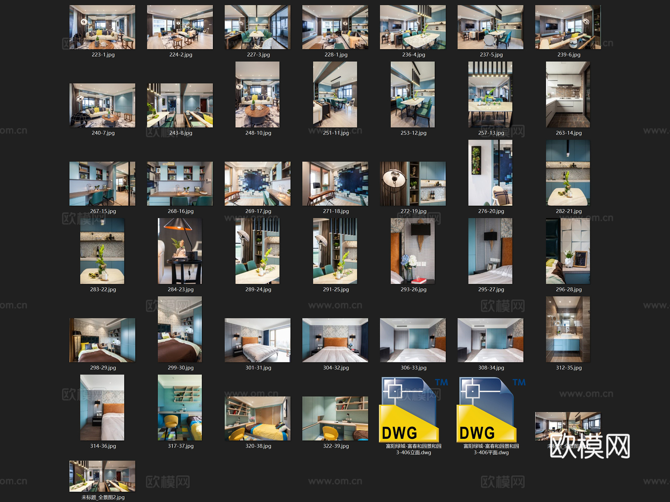
Task: Select the 251-11.jpg dining room thumbnail
Action: 335,95
